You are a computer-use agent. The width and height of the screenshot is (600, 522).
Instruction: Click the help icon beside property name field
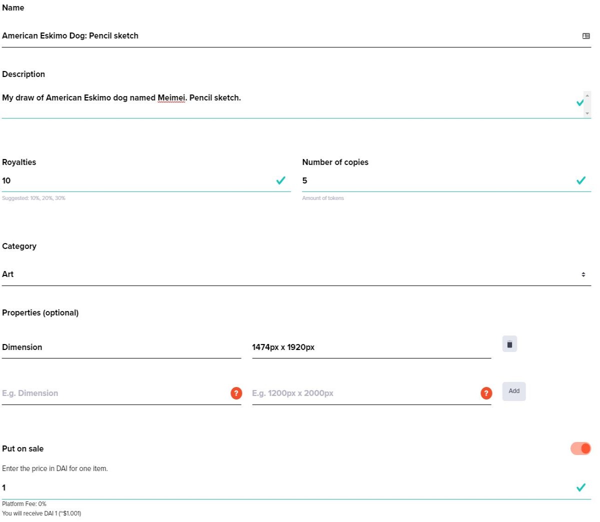click(x=236, y=393)
